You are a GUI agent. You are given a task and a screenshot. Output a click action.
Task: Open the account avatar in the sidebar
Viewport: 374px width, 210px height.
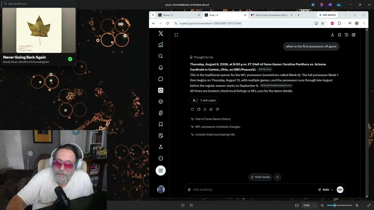pos(161,190)
